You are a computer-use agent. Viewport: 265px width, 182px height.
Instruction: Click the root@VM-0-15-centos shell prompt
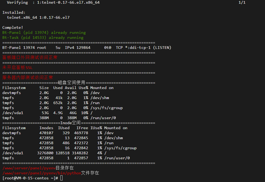(x=30, y=178)
